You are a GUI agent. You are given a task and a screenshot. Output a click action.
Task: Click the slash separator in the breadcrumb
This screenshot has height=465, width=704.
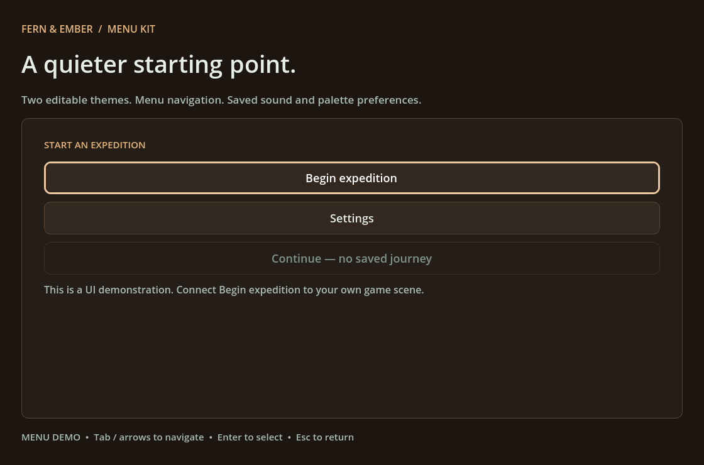pyautogui.click(x=100, y=29)
